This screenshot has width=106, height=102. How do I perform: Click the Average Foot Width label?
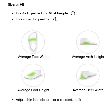[33, 57]
